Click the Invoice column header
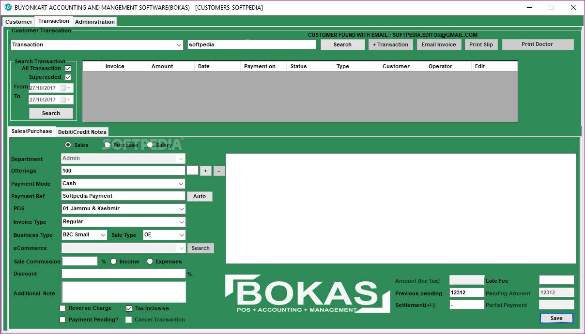This screenshot has width=585, height=334. tap(124, 66)
